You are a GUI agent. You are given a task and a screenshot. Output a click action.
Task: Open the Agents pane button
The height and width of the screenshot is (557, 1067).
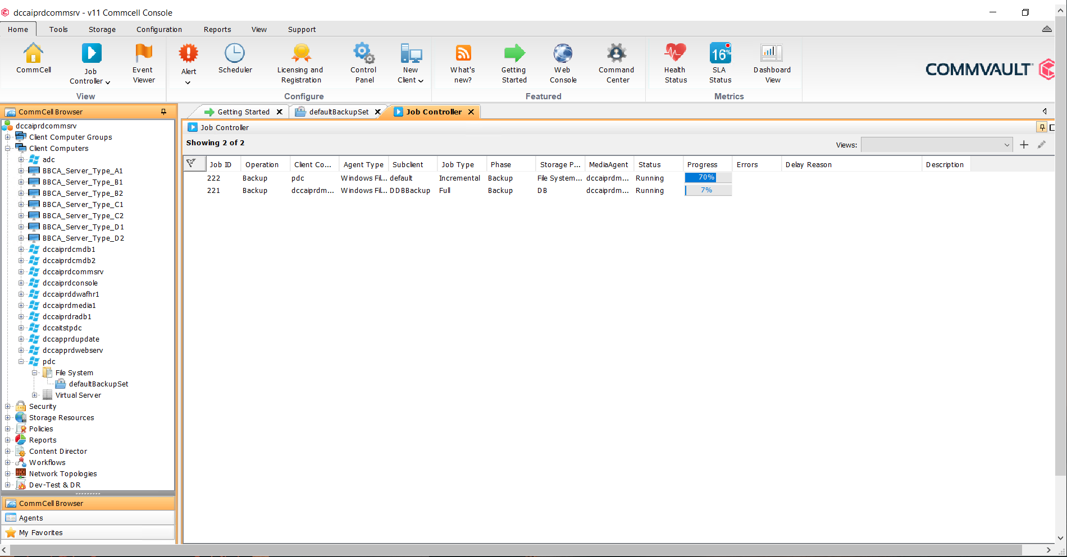pyautogui.click(x=88, y=518)
